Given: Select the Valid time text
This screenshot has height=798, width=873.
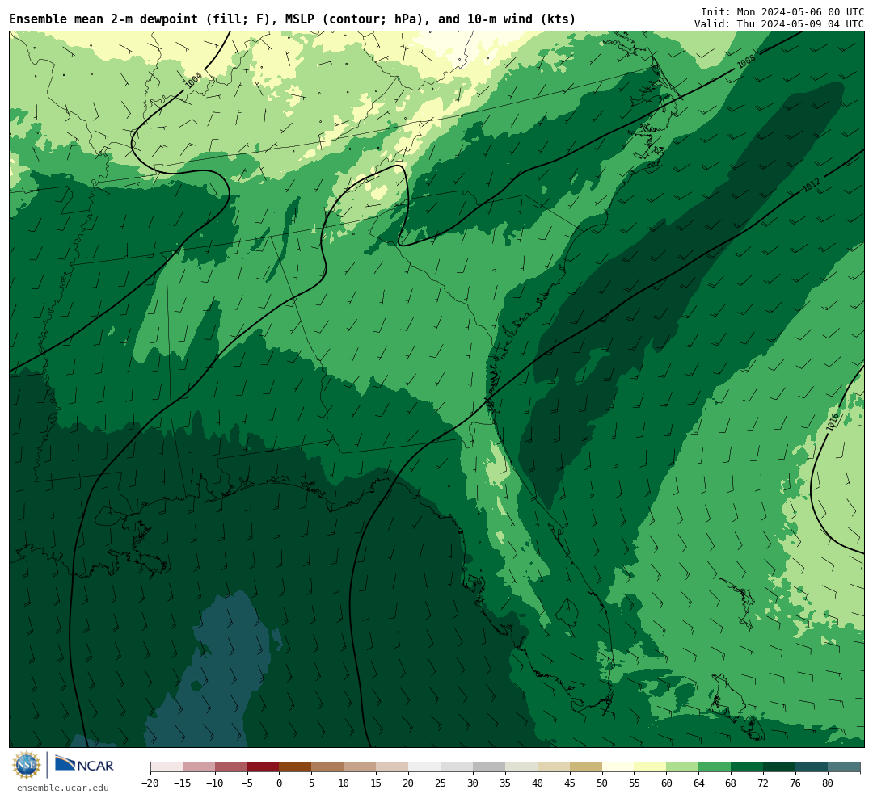Looking at the screenshot, I should 779,24.
